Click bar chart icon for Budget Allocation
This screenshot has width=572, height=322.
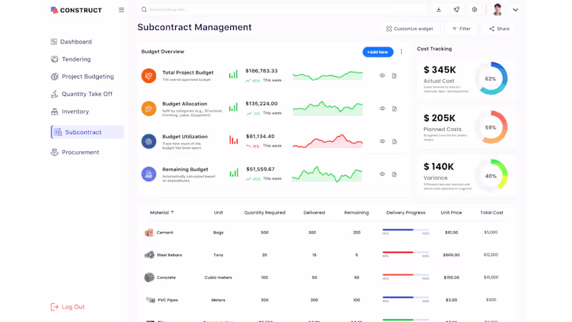point(234,107)
